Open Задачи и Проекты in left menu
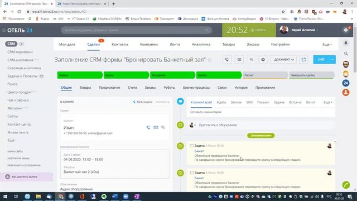This screenshot has width=357, height=201. click(22, 76)
